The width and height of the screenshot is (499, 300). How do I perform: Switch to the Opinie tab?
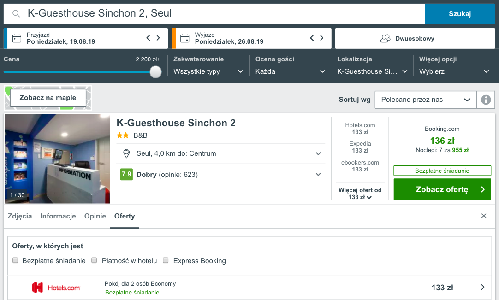coord(95,216)
